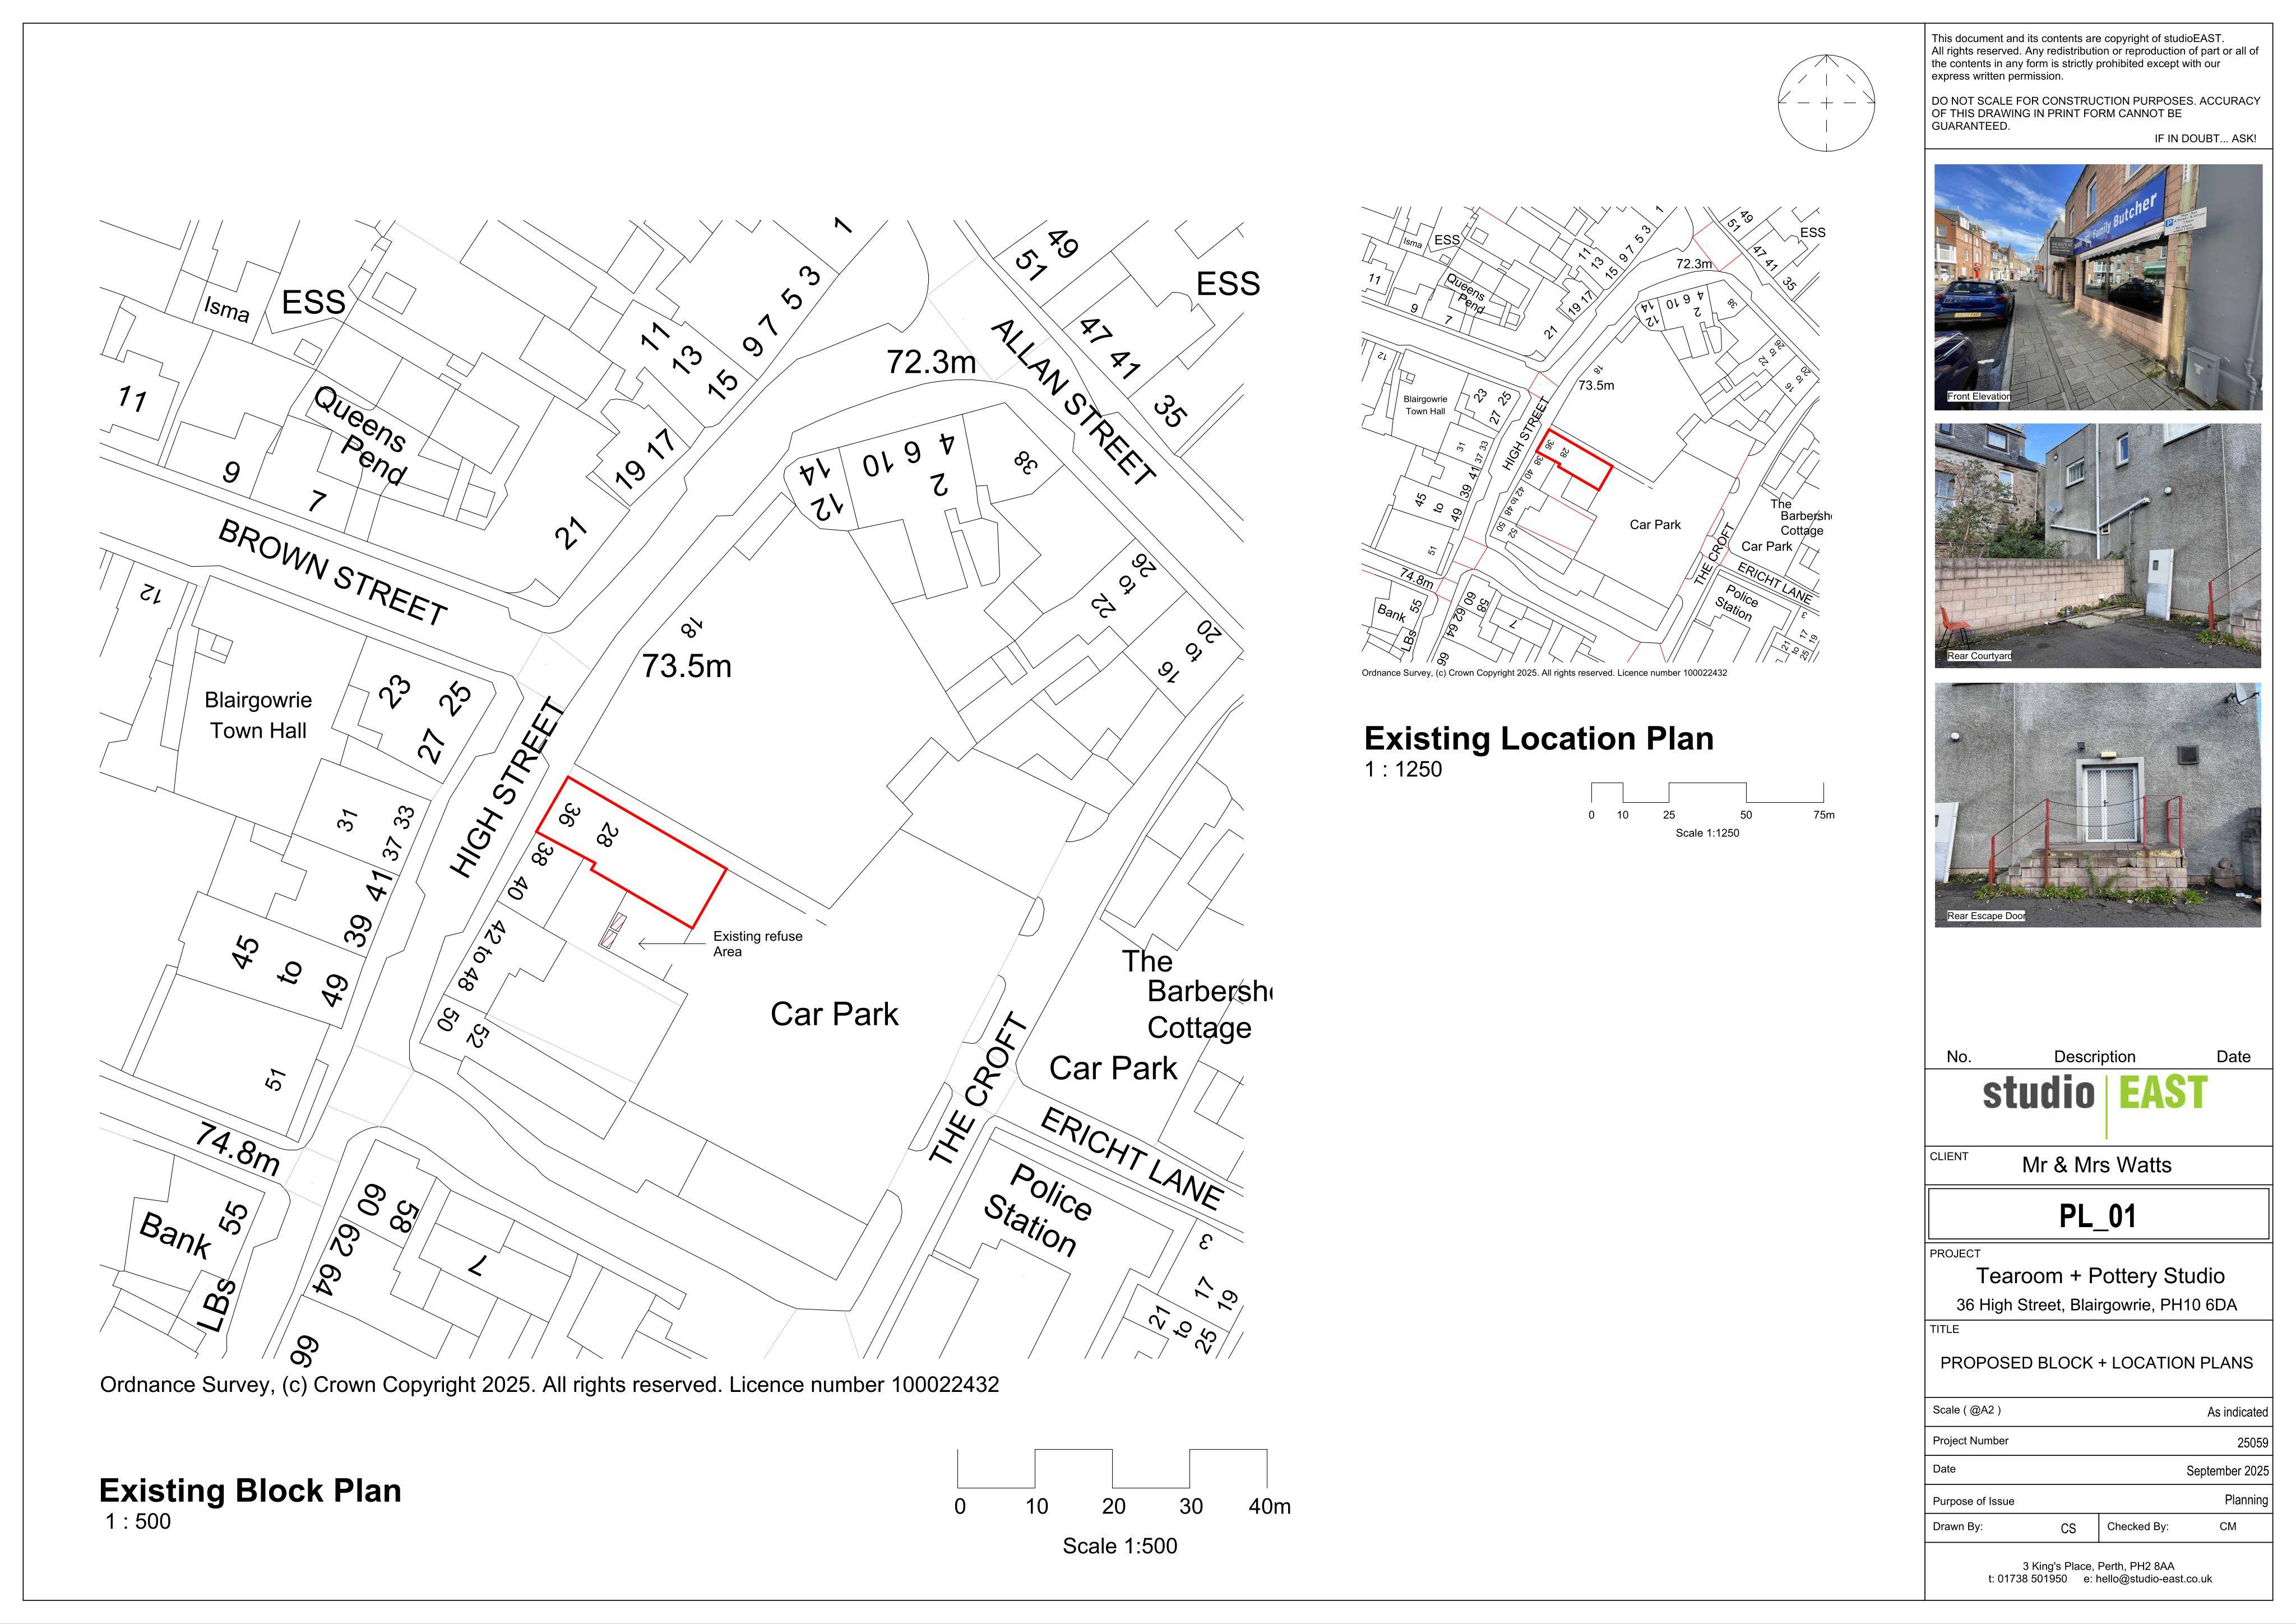Click the PL_01 drawing number

pyautogui.click(x=2097, y=1216)
